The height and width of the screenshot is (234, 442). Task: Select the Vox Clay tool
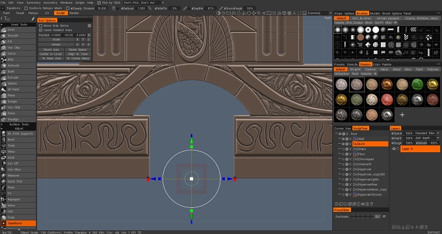[18, 47]
